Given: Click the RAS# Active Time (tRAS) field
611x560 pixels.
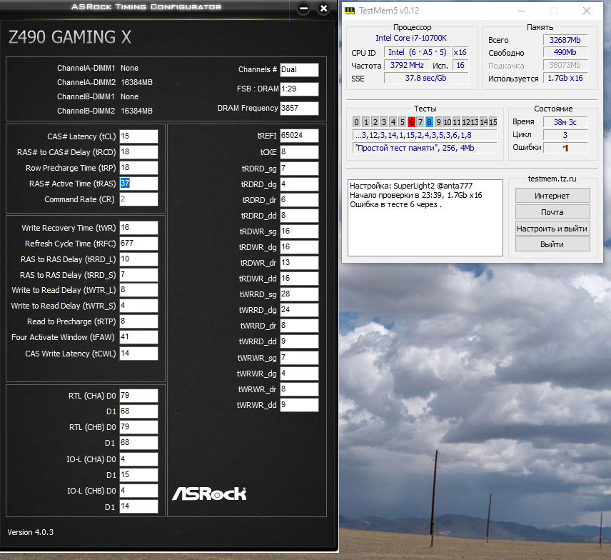Looking at the screenshot, I should pyautogui.click(x=138, y=184).
